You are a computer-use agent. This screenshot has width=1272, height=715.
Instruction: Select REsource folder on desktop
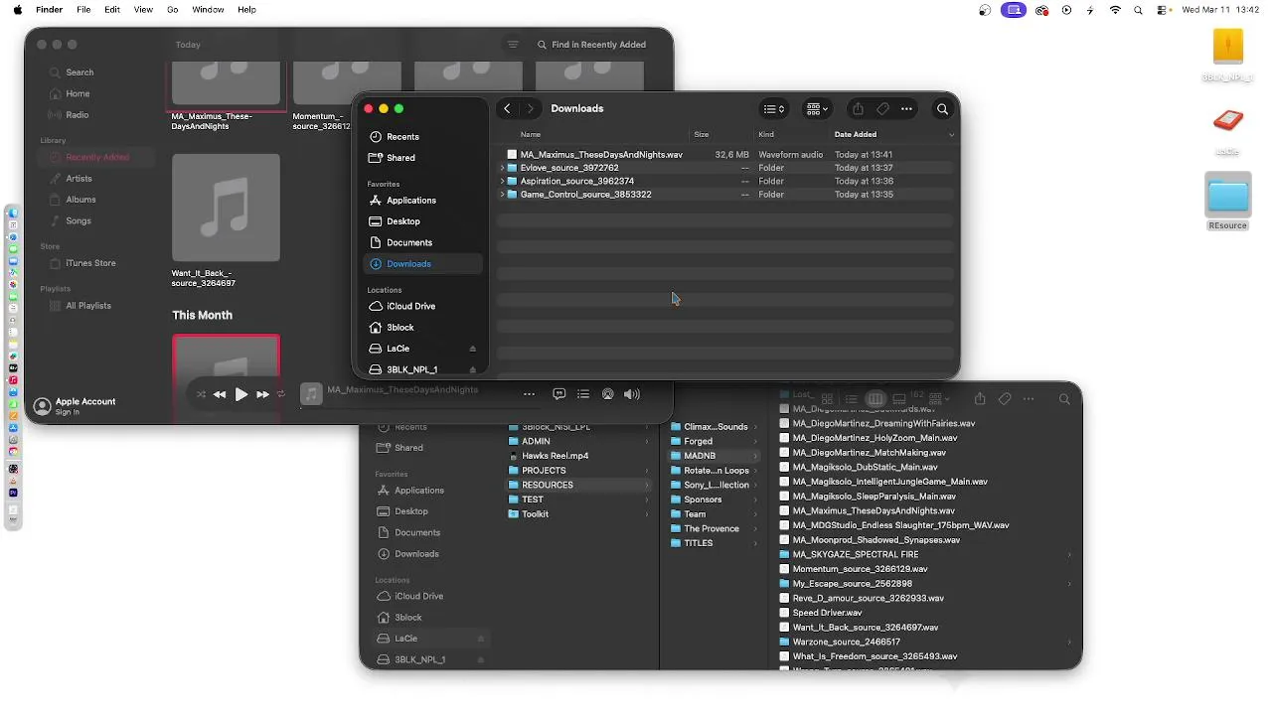pyautogui.click(x=1228, y=202)
